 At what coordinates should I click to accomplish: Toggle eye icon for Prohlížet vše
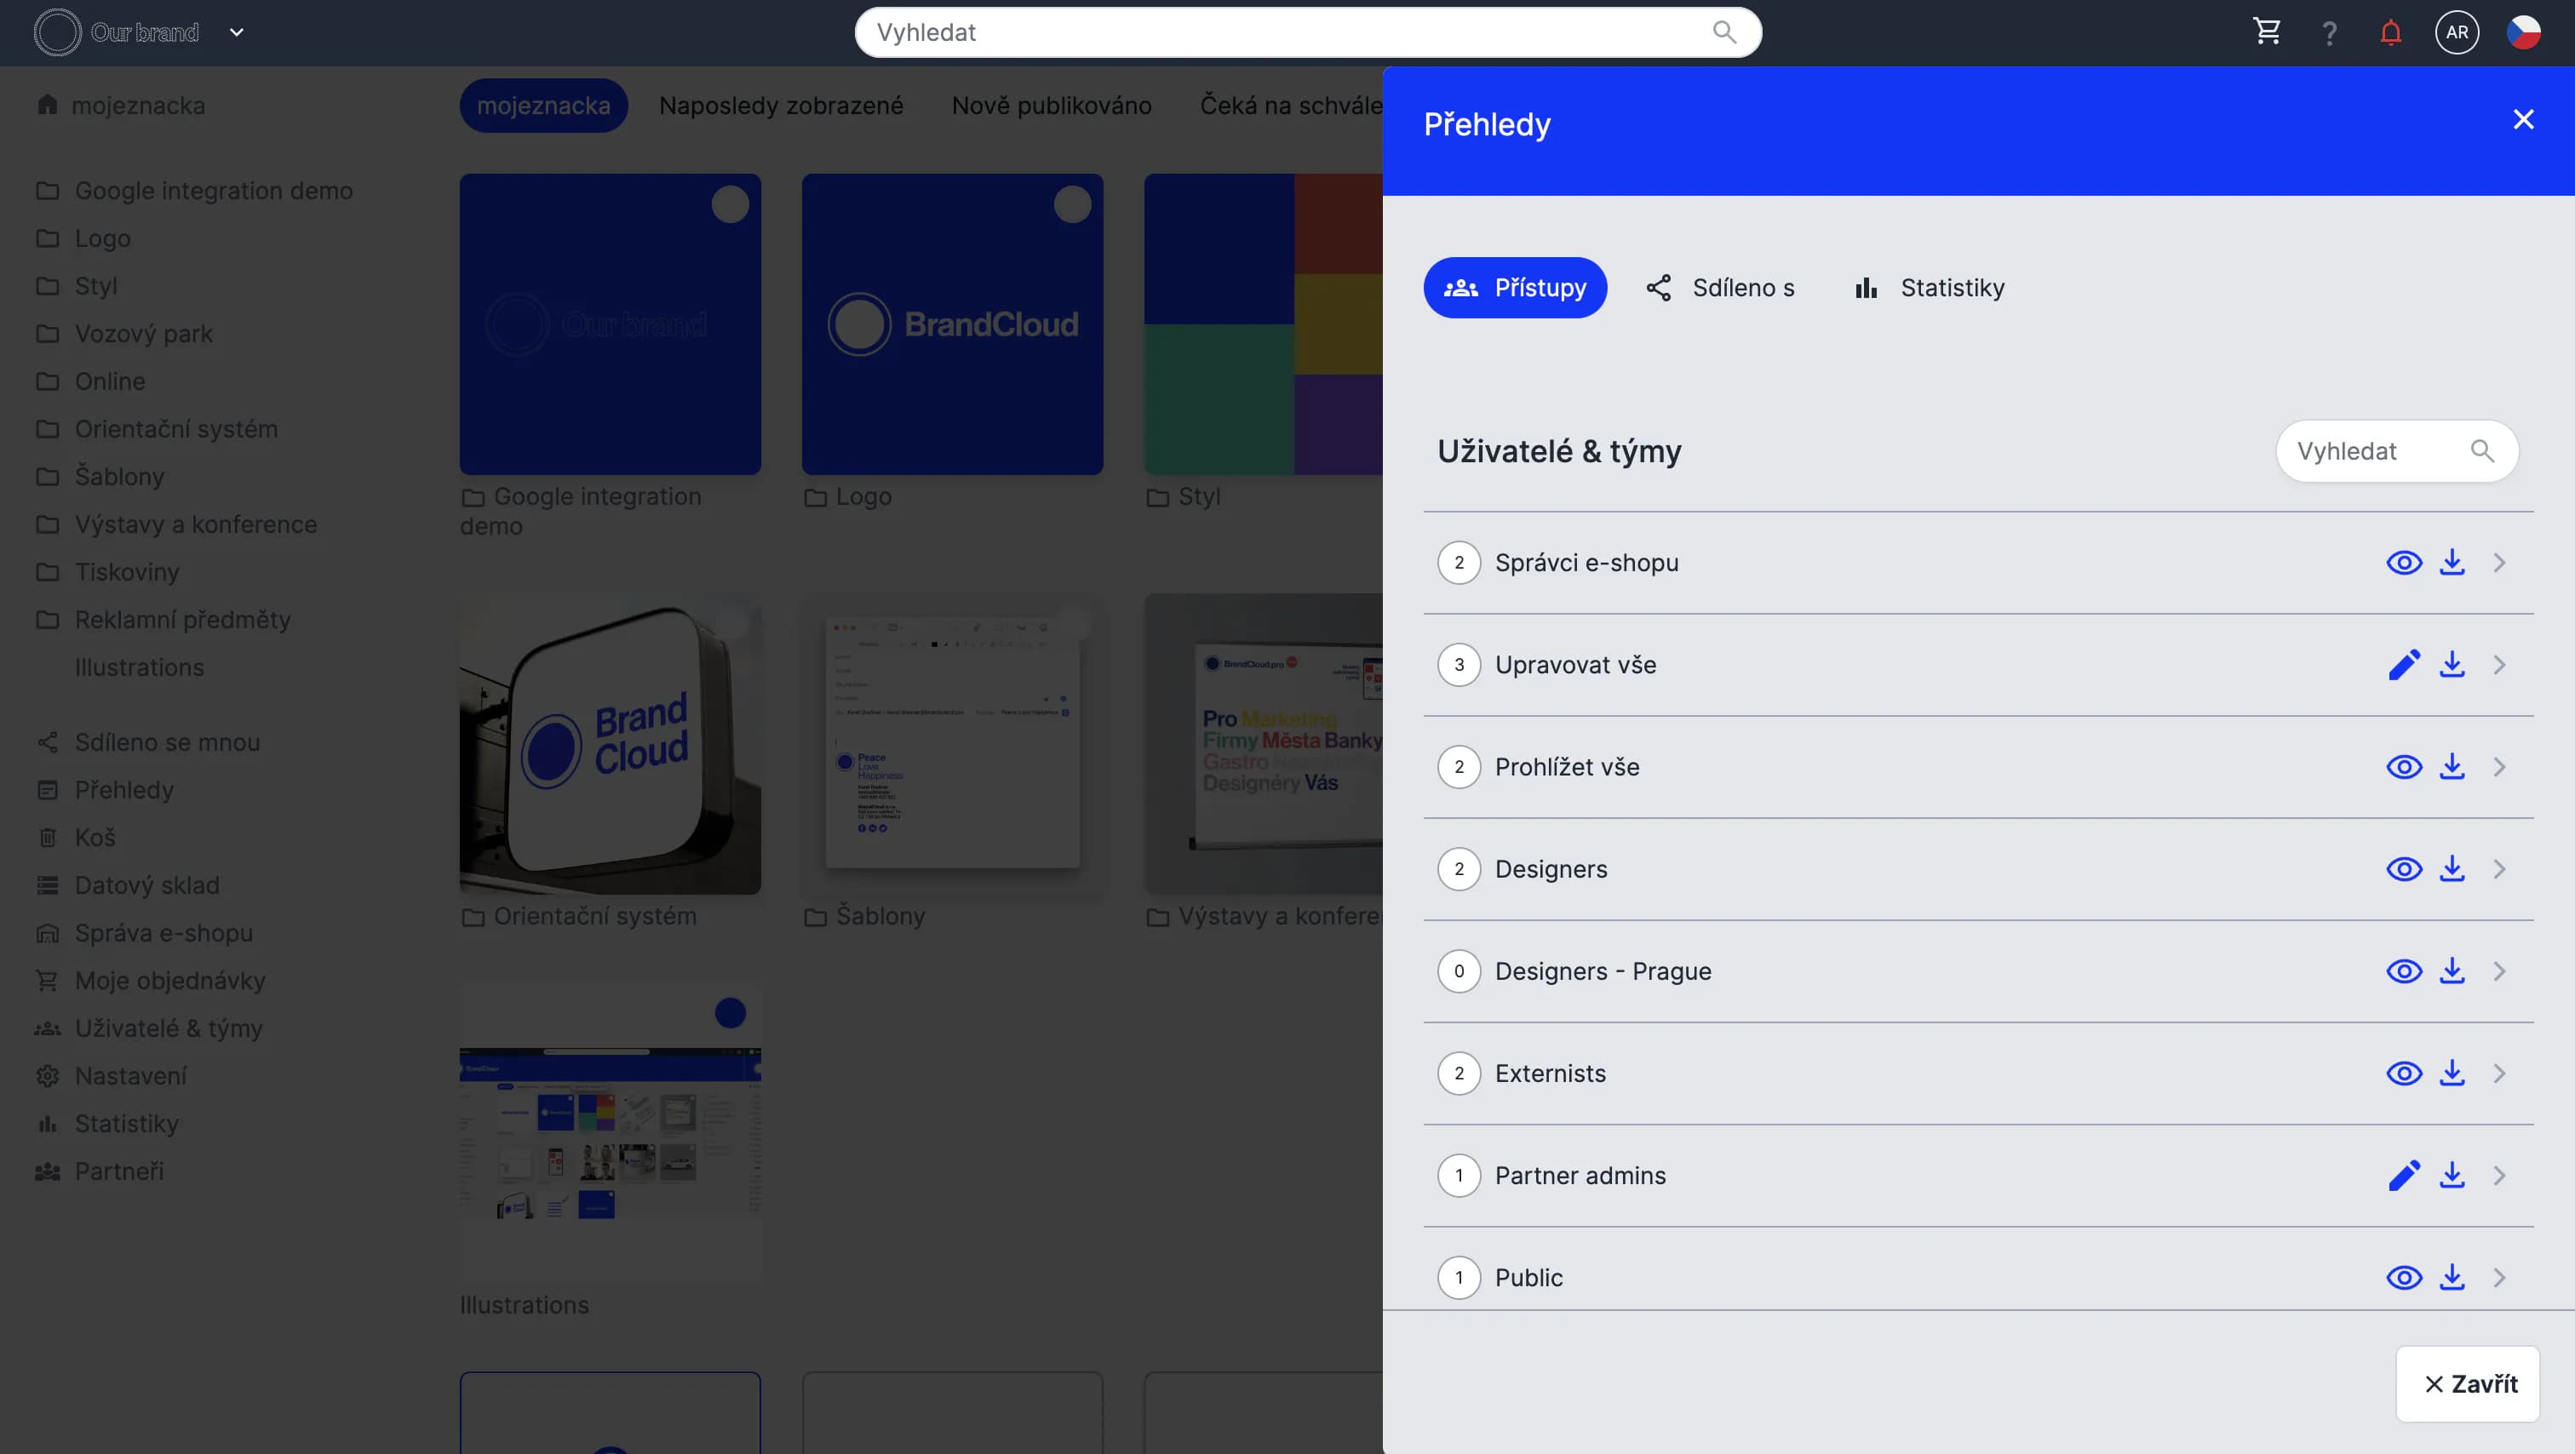pos(2403,768)
